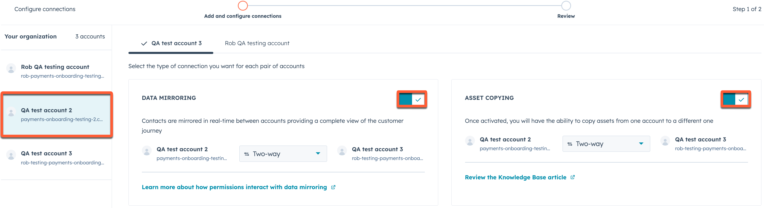Click the Your organization heading
The width and height of the screenshot is (764, 208).
tap(30, 36)
